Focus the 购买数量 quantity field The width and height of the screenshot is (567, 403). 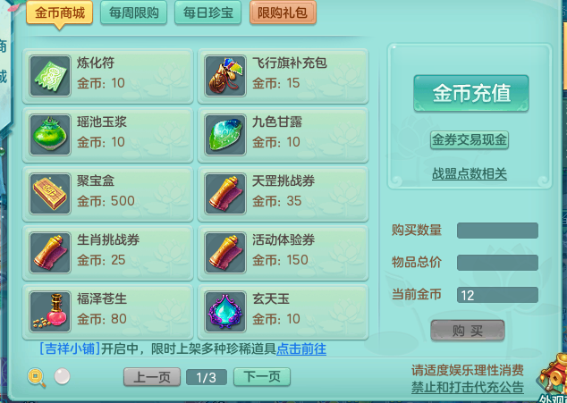click(x=497, y=231)
